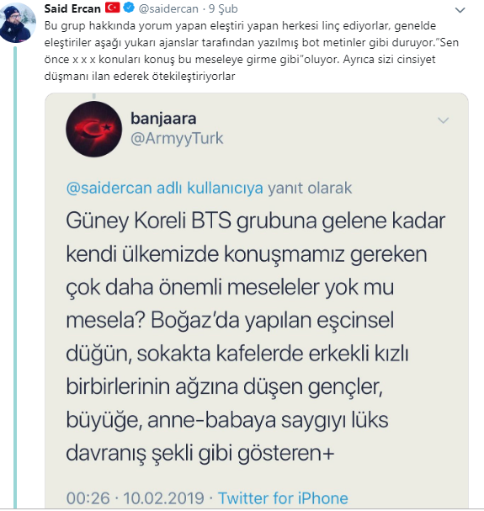
Task: Click the 10.02.2019 date in quoted tweet
Action: (163, 498)
